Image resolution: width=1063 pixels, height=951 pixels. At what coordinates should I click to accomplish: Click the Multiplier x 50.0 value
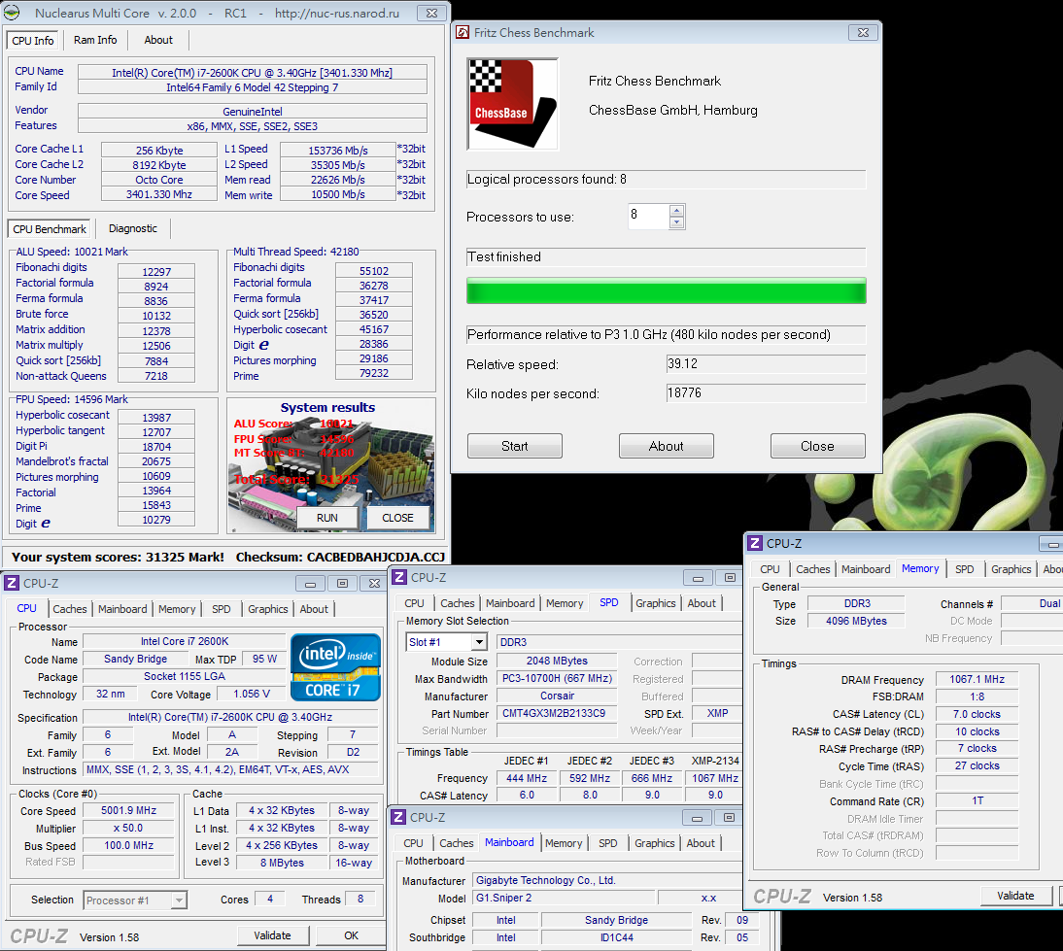click(128, 829)
